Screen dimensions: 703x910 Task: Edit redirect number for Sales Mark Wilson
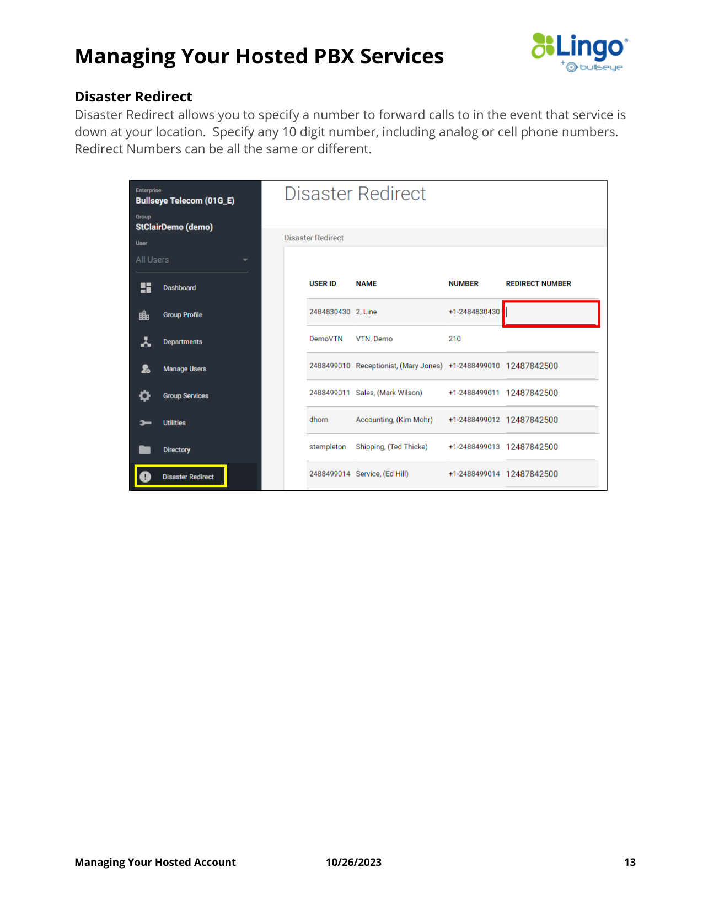tap(551, 393)
